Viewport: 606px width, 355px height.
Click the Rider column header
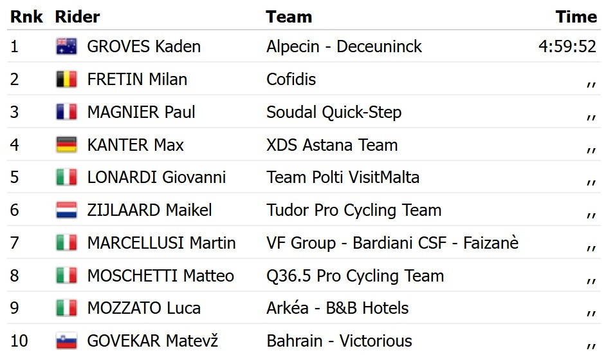click(78, 17)
